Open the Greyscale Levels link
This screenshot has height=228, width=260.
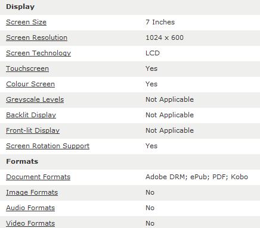(35, 99)
